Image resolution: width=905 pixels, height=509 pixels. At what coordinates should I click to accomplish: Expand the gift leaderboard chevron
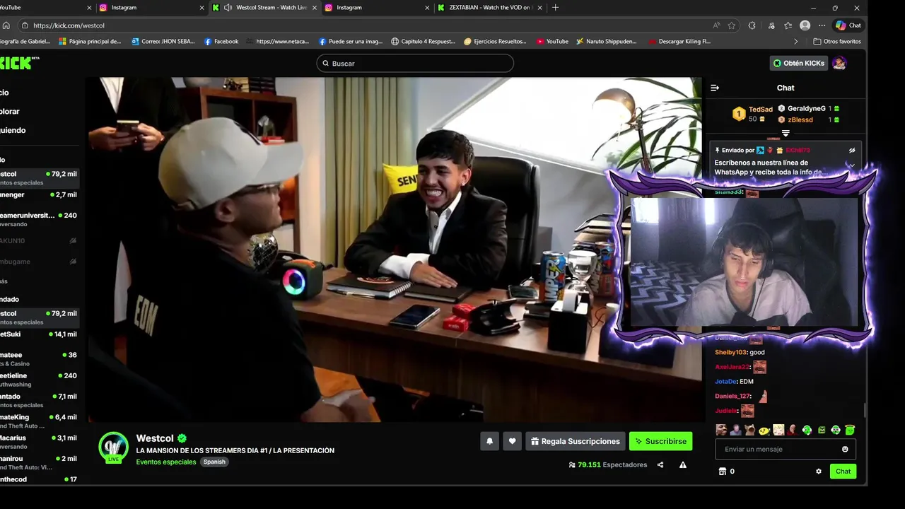pyautogui.click(x=786, y=133)
